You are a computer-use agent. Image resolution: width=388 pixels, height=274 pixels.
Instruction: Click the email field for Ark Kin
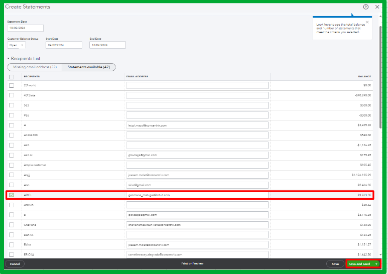pyautogui.click(x=197, y=205)
